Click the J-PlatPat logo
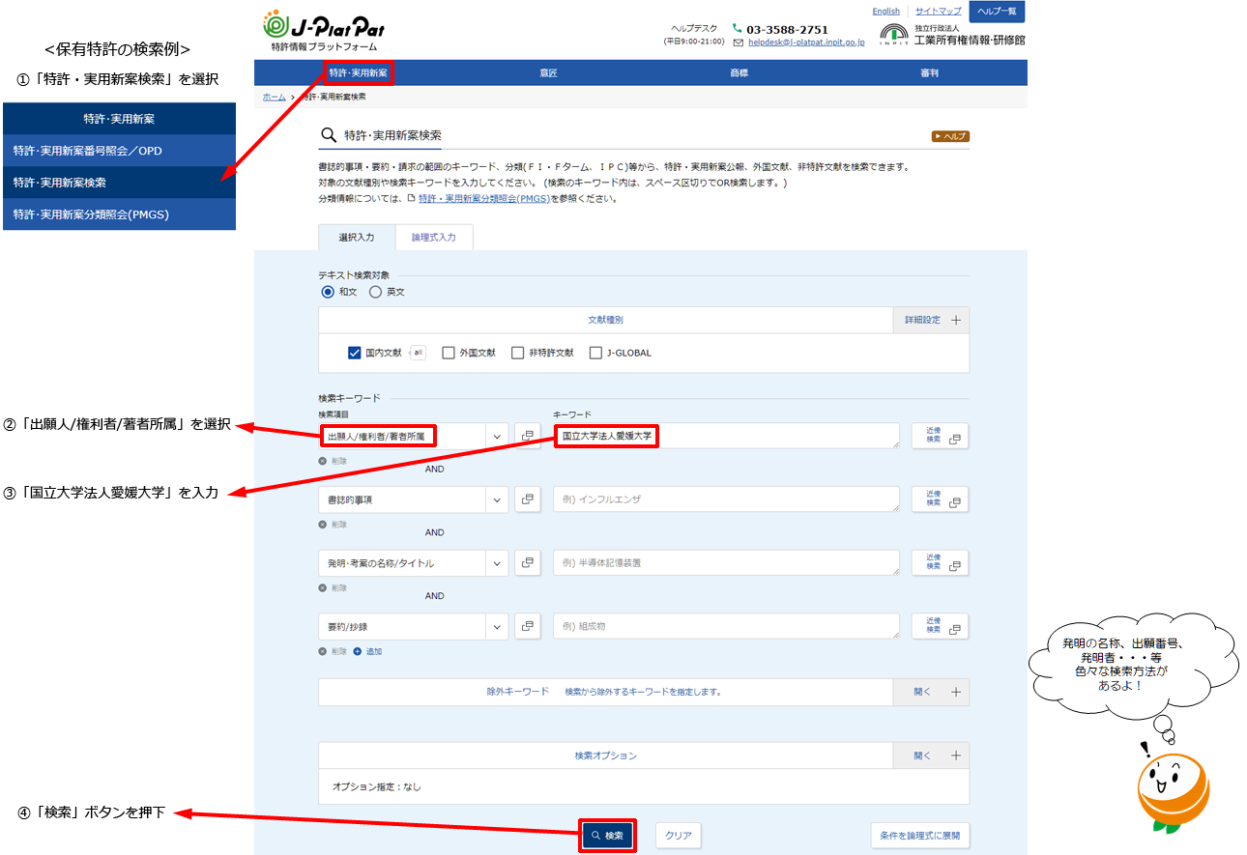Image resolution: width=1247 pixels, height=855 pixels. point(324,29)
